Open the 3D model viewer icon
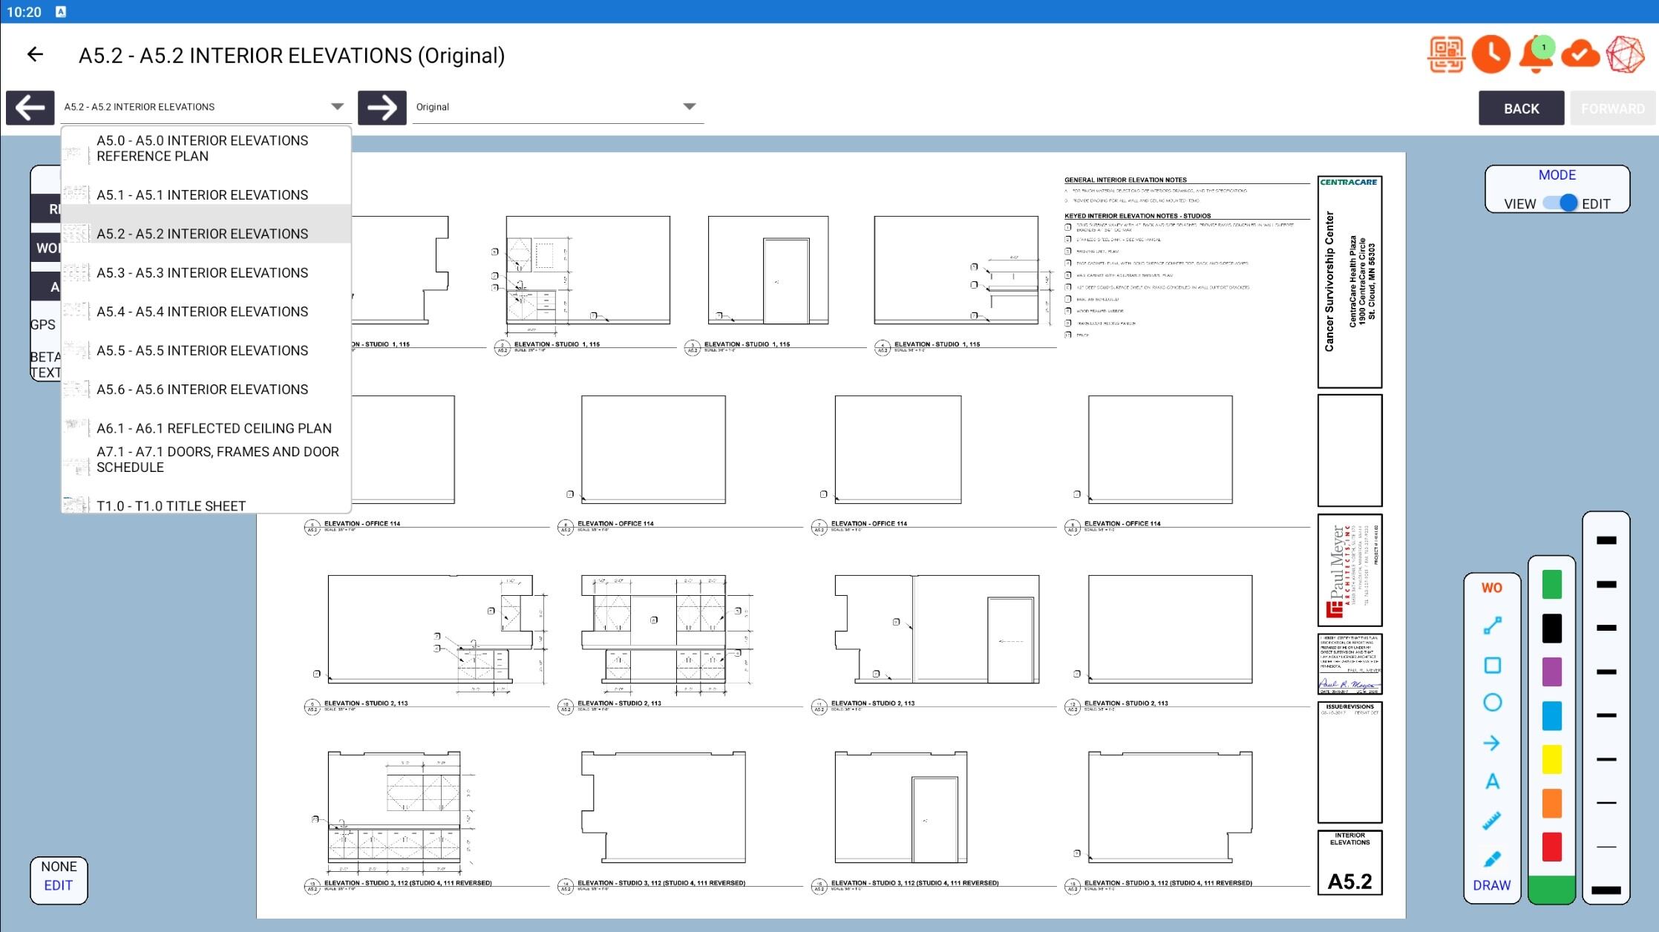 point(1625,53)
